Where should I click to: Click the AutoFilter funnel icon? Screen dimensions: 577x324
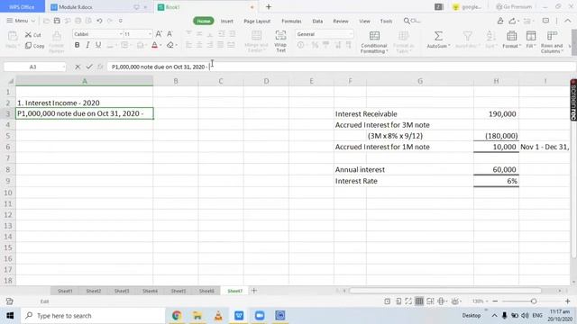coord(467,36)
